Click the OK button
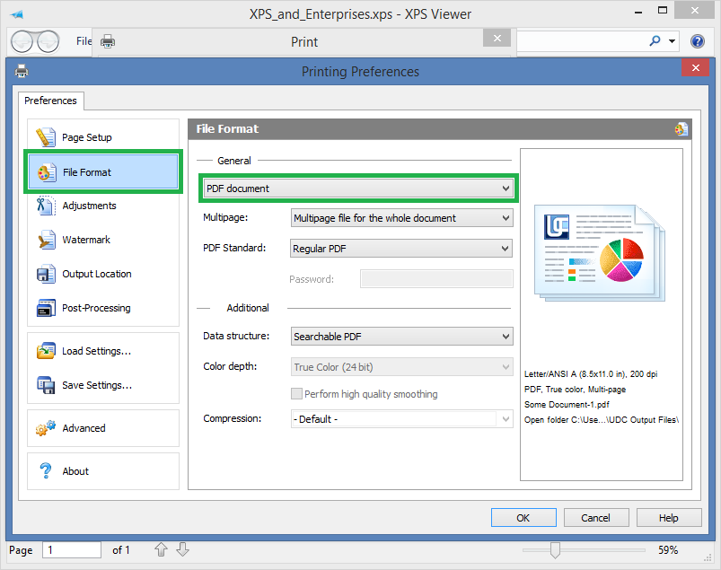The image size is (721, 570). pos(523,518)
